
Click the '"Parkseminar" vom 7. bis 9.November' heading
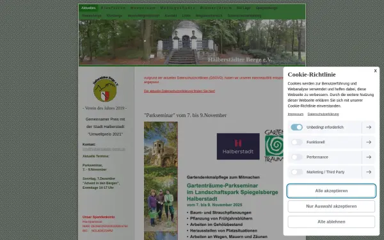[x=185, y=115]
